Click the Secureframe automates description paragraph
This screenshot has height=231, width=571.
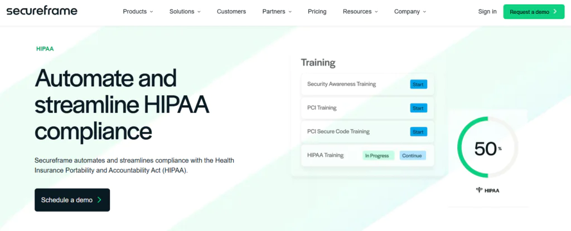134,165
